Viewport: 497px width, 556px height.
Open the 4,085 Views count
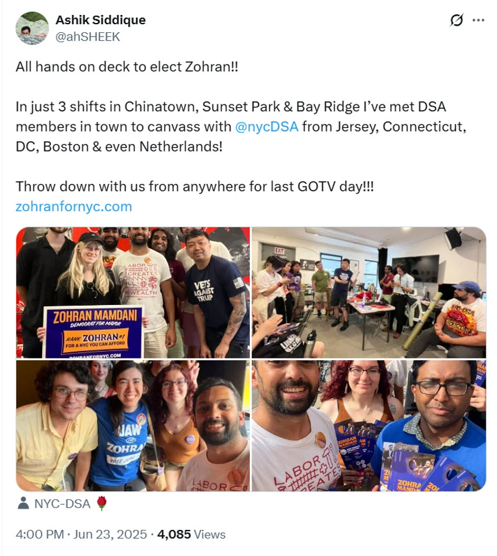tap(190, 534)
